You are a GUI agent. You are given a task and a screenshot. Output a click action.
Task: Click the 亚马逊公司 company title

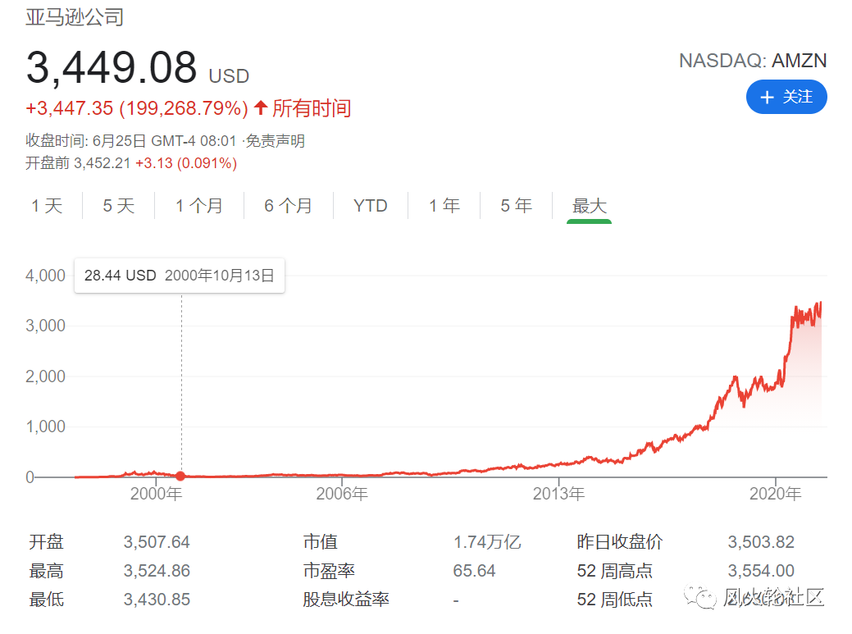point(75,17)
